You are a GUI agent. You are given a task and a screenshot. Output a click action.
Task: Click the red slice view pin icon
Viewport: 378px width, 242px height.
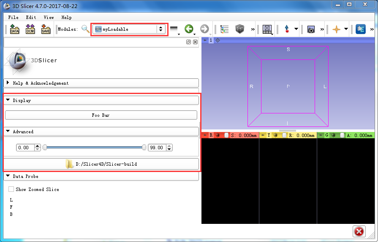205,135
